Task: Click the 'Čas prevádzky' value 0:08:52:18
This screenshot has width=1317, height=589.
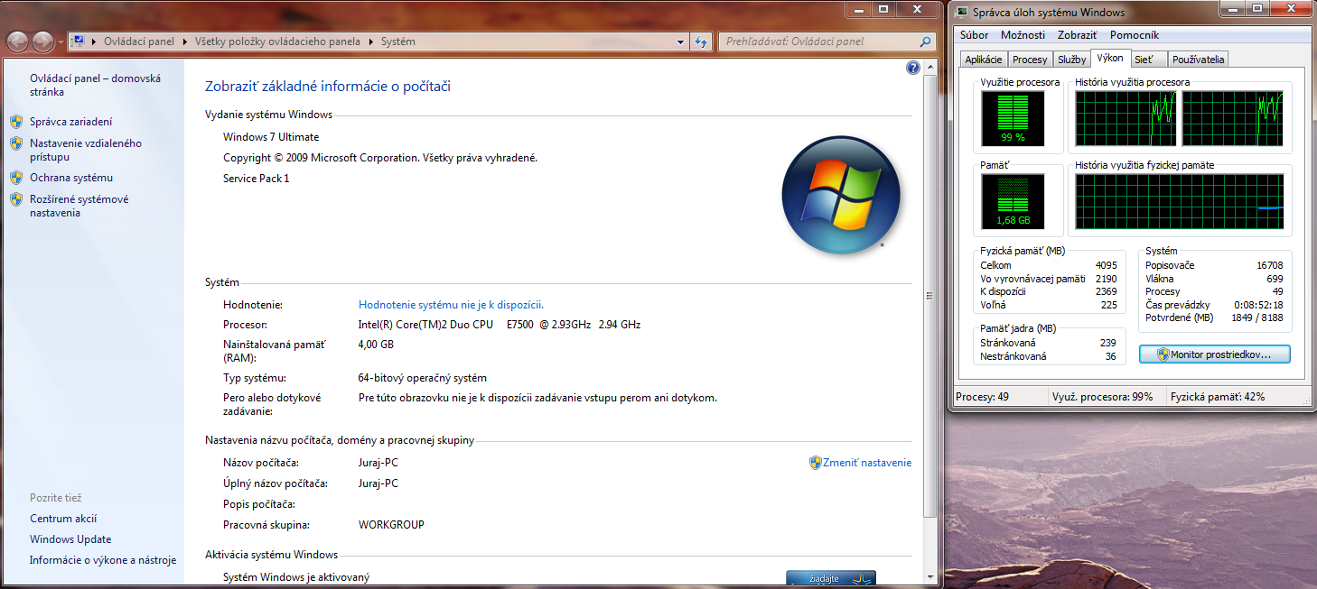Action: (x=1256, y=305)
